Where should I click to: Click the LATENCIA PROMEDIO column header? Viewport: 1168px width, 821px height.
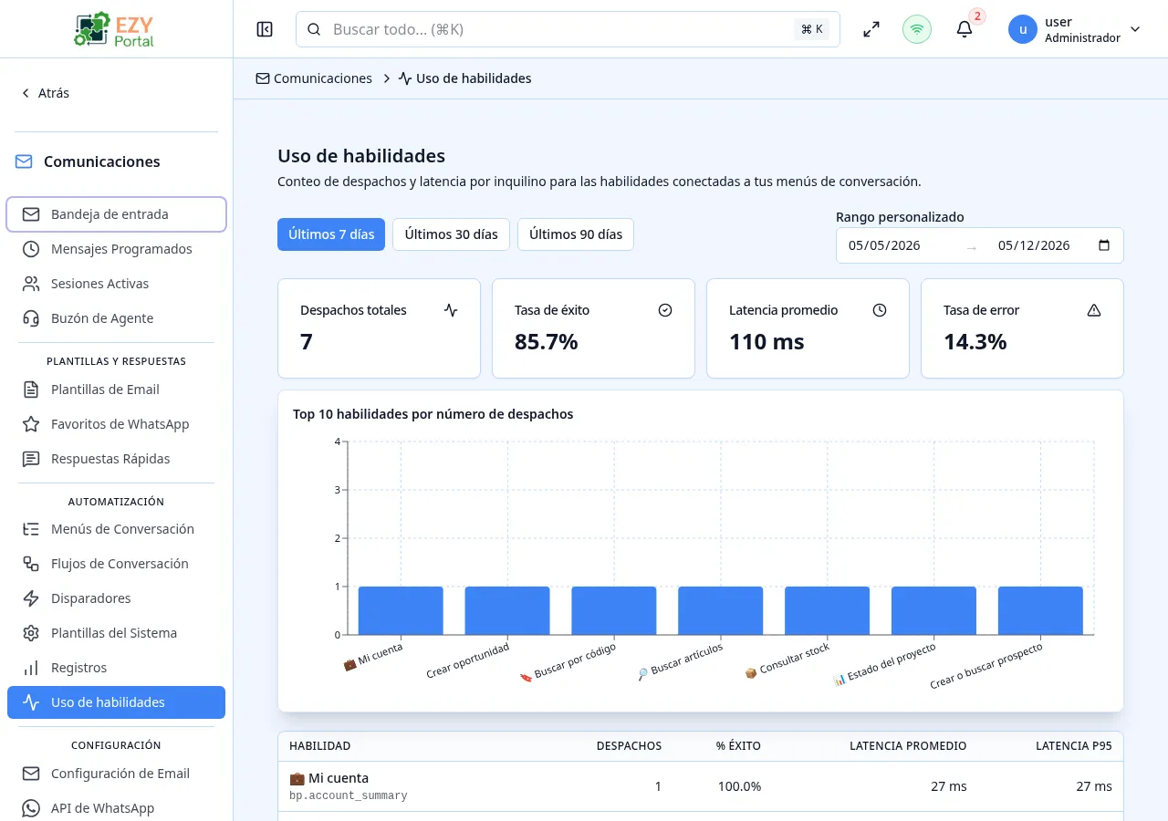click(x=908, y=746)
